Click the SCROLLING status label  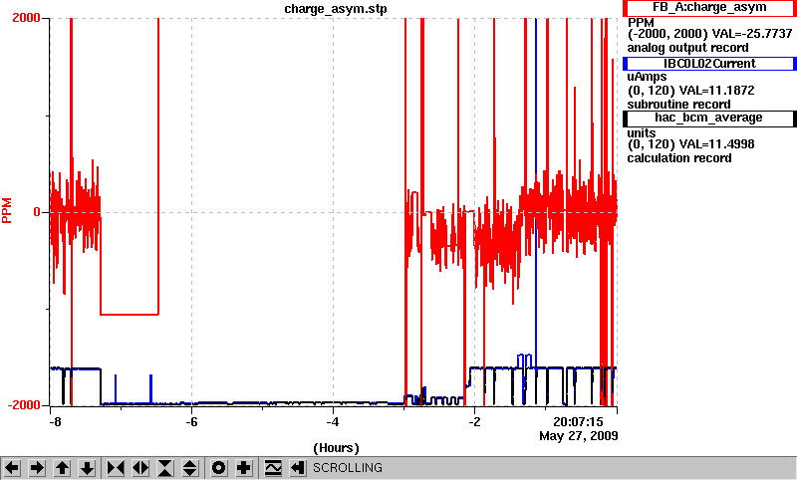tap(347, 468)
